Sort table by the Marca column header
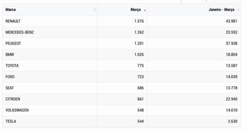 50,10
